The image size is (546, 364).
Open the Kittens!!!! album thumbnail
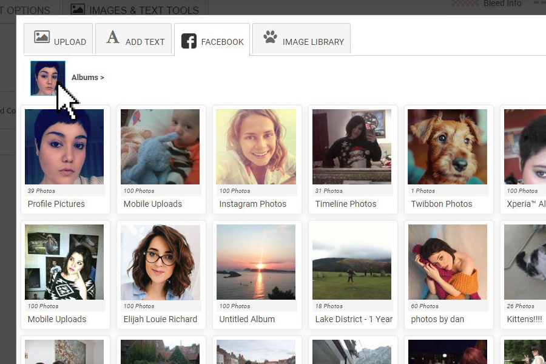[525, 262]
